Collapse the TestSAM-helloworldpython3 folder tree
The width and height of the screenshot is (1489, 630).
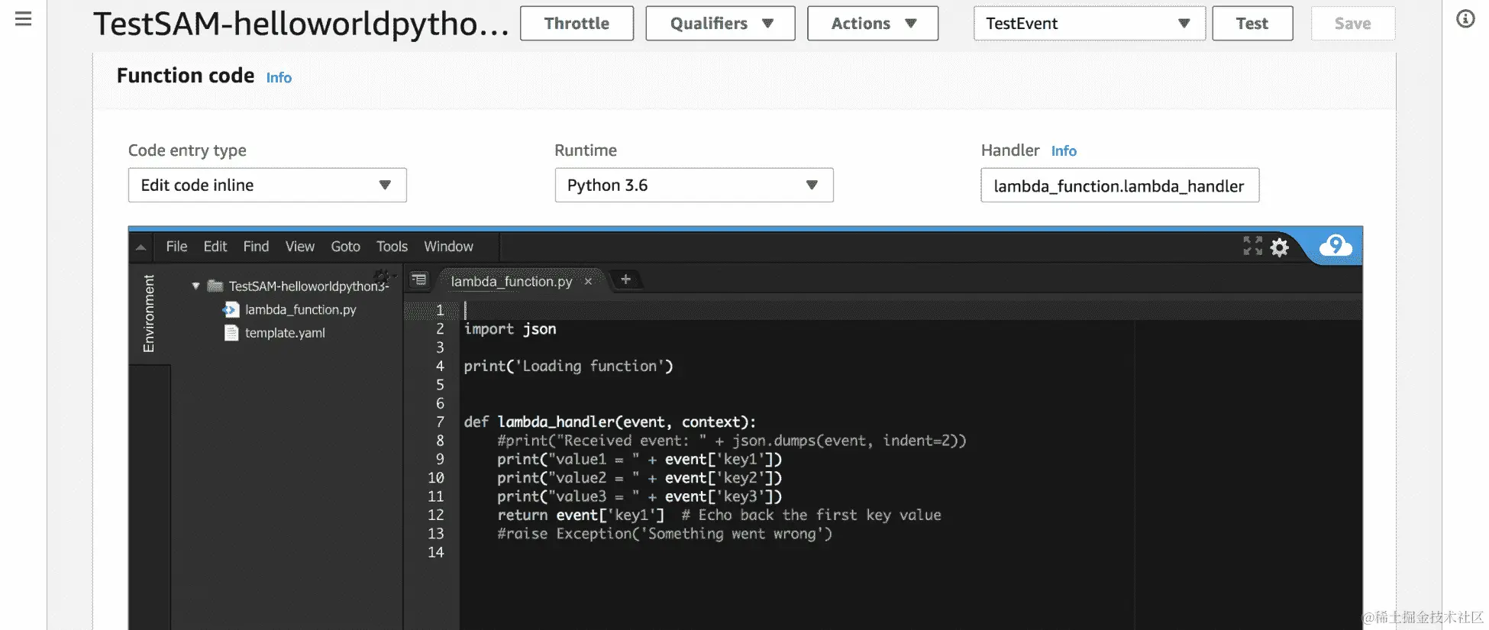click(x=195, y=286)
